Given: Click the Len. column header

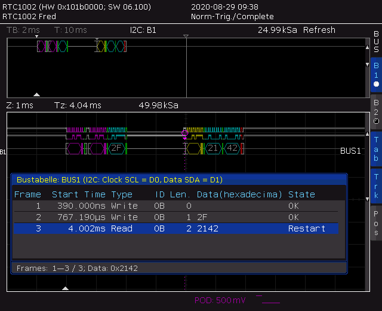Looking at the screenshot, I should tap(180, 194).
